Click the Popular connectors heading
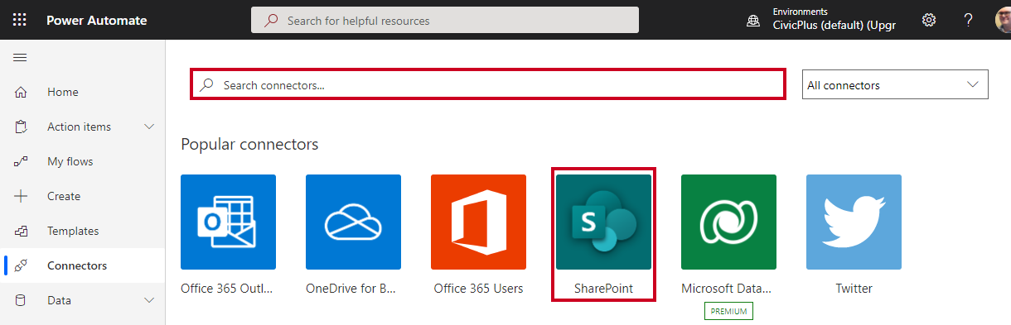1011x325 pixels. [x=249, y=144]
